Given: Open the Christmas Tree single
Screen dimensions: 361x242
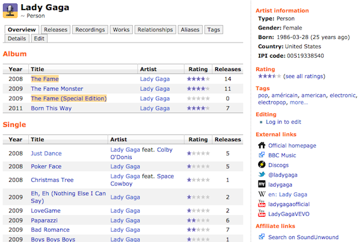Looking at the screenshot, I should (52, 180).
